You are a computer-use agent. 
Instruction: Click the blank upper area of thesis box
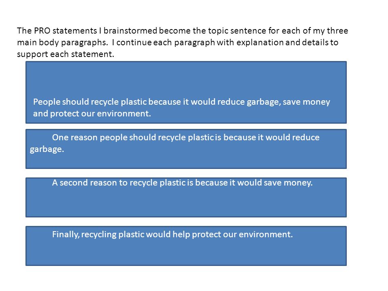tap(186, 79)
